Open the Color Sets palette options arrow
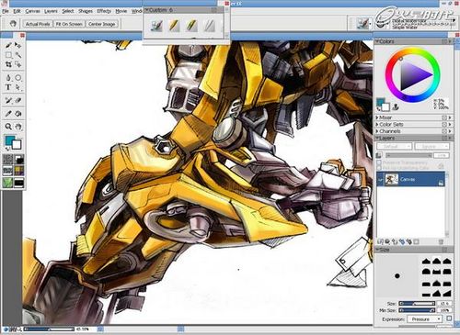 [x=450, y=124]
